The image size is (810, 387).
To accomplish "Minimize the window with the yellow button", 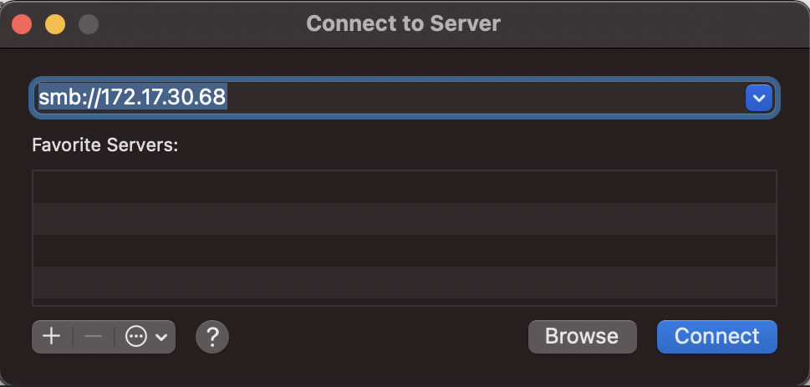I will tap(55, 24).
